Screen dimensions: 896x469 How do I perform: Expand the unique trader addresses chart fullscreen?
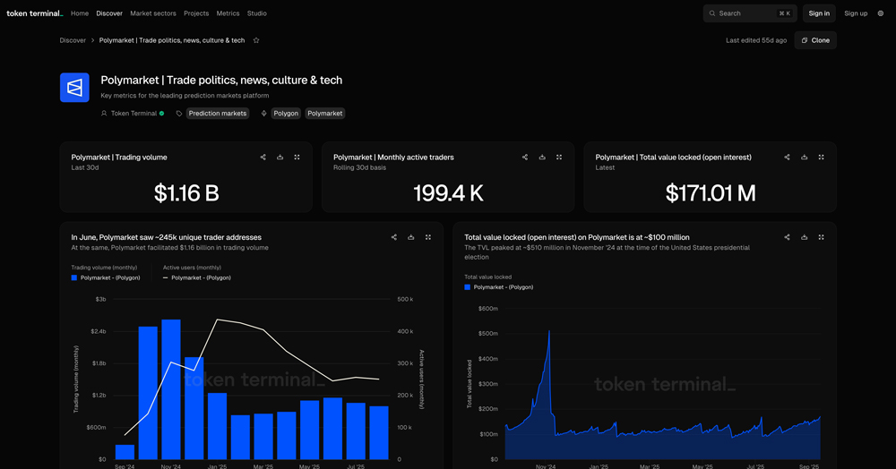[x=428, y=237]
